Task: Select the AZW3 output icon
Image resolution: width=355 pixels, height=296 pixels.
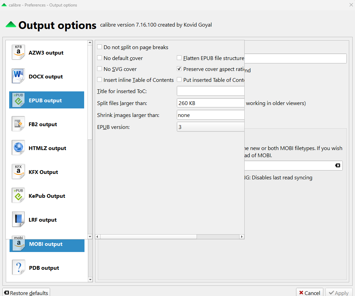Action: click(x=18, y=53)
